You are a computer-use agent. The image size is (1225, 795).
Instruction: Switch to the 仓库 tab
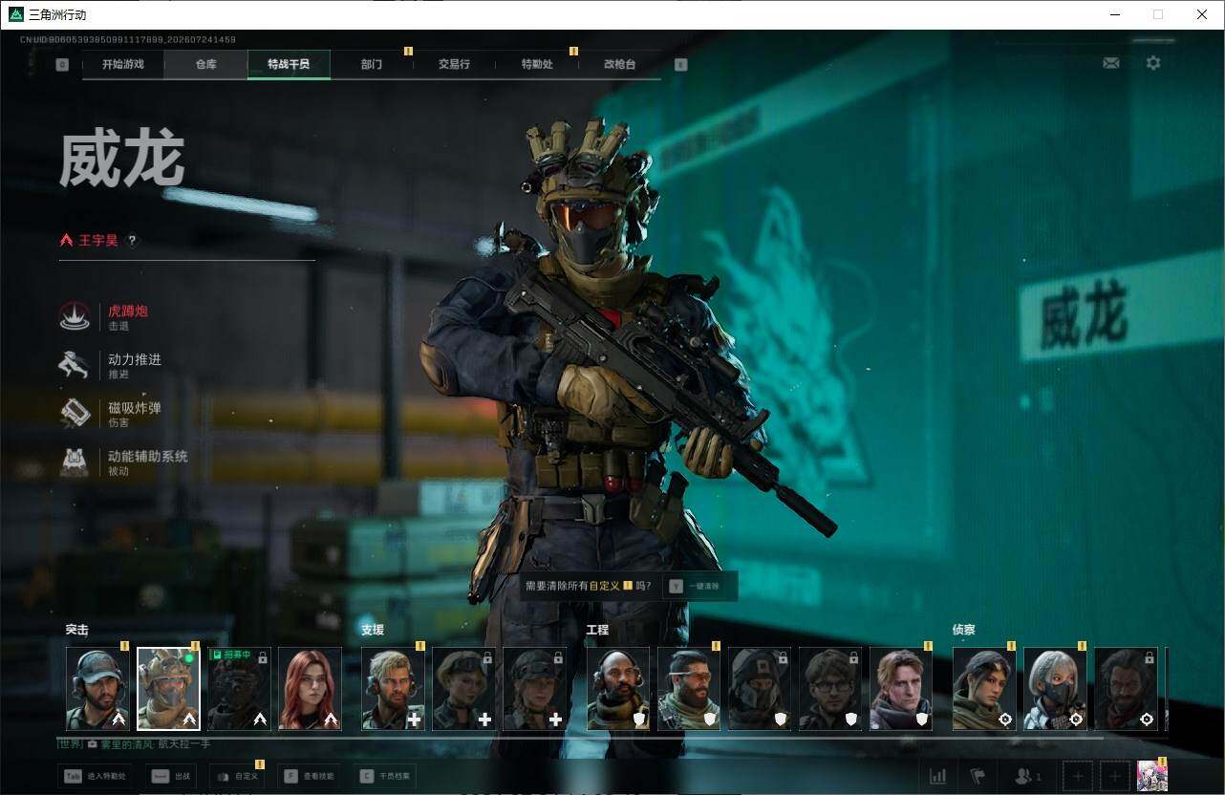(x=205, y=64)
